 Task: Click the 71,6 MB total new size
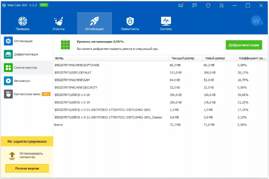(209, 125)
